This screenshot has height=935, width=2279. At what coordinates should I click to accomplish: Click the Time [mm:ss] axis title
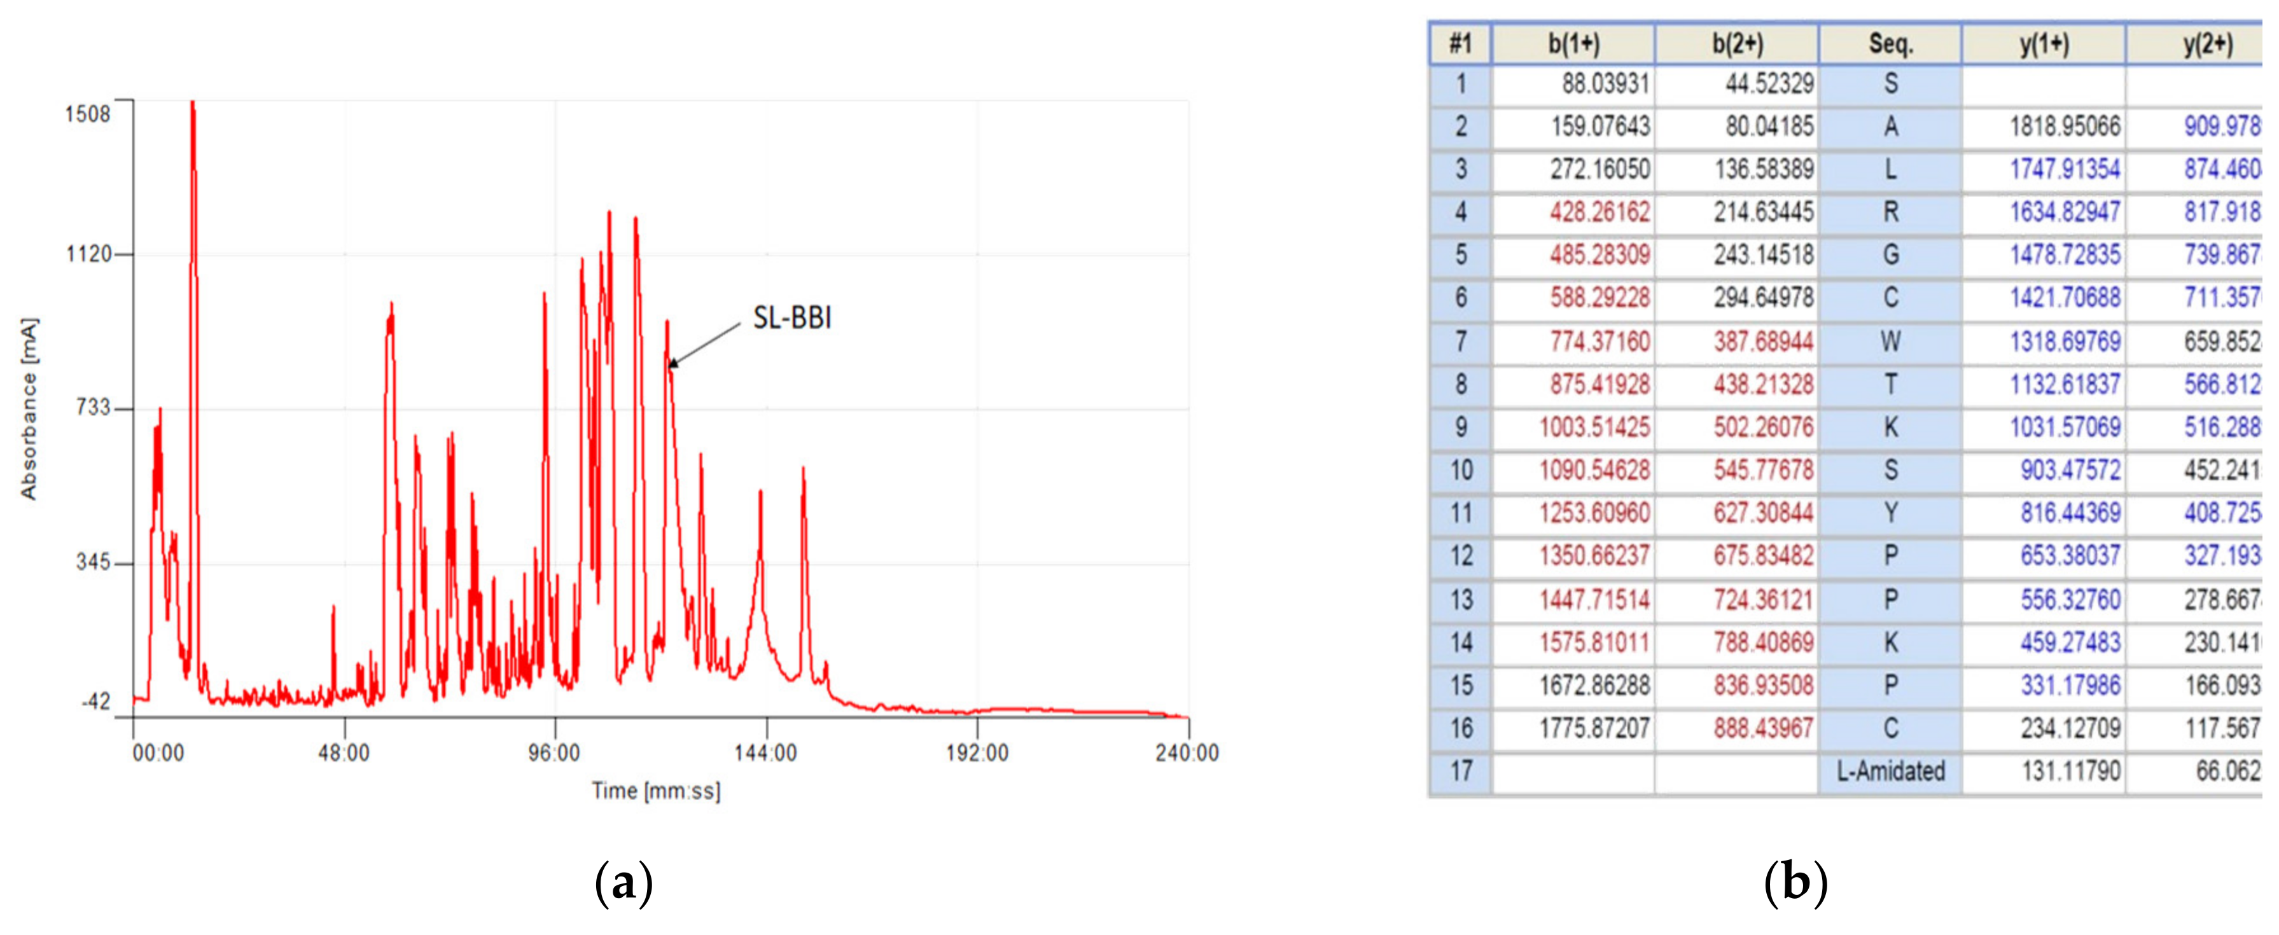(655, 791)
